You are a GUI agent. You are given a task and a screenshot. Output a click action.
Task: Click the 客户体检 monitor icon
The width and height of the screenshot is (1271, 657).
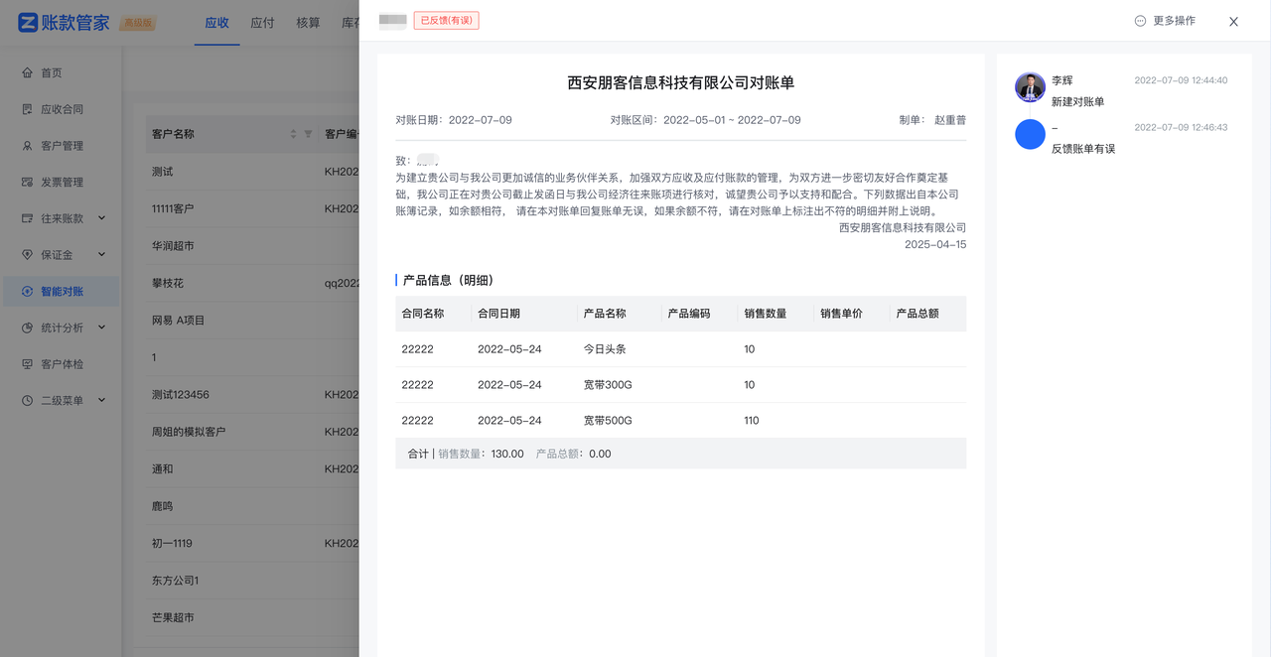coord(27,364)
